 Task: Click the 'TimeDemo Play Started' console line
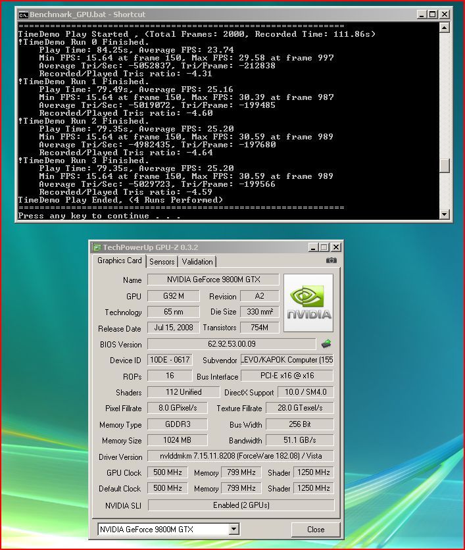(197, 34)
